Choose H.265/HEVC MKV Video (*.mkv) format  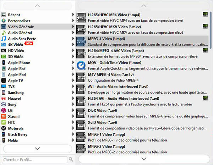[142, 29]
